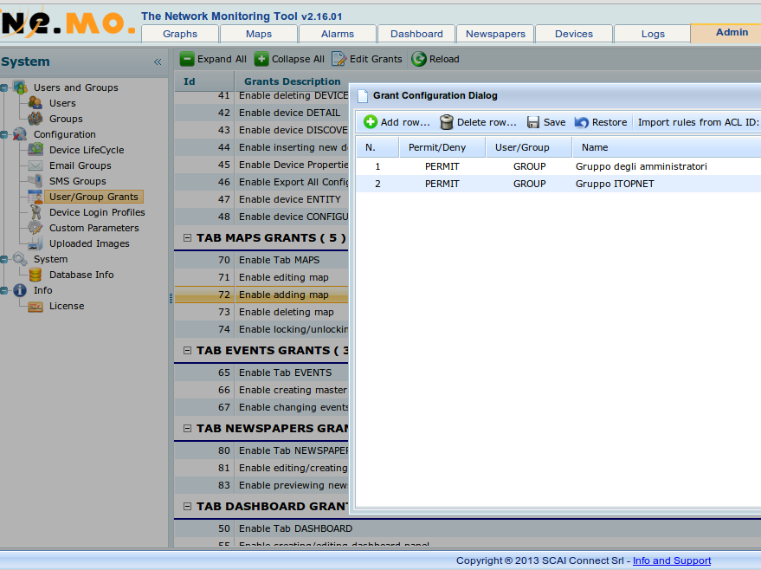Click the green Collapse All icon
Screen dimensions: 761x570
click(x=261, y=59)
